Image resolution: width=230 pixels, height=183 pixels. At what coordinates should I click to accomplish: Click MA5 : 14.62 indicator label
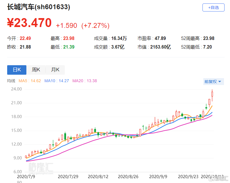(30, 81)
